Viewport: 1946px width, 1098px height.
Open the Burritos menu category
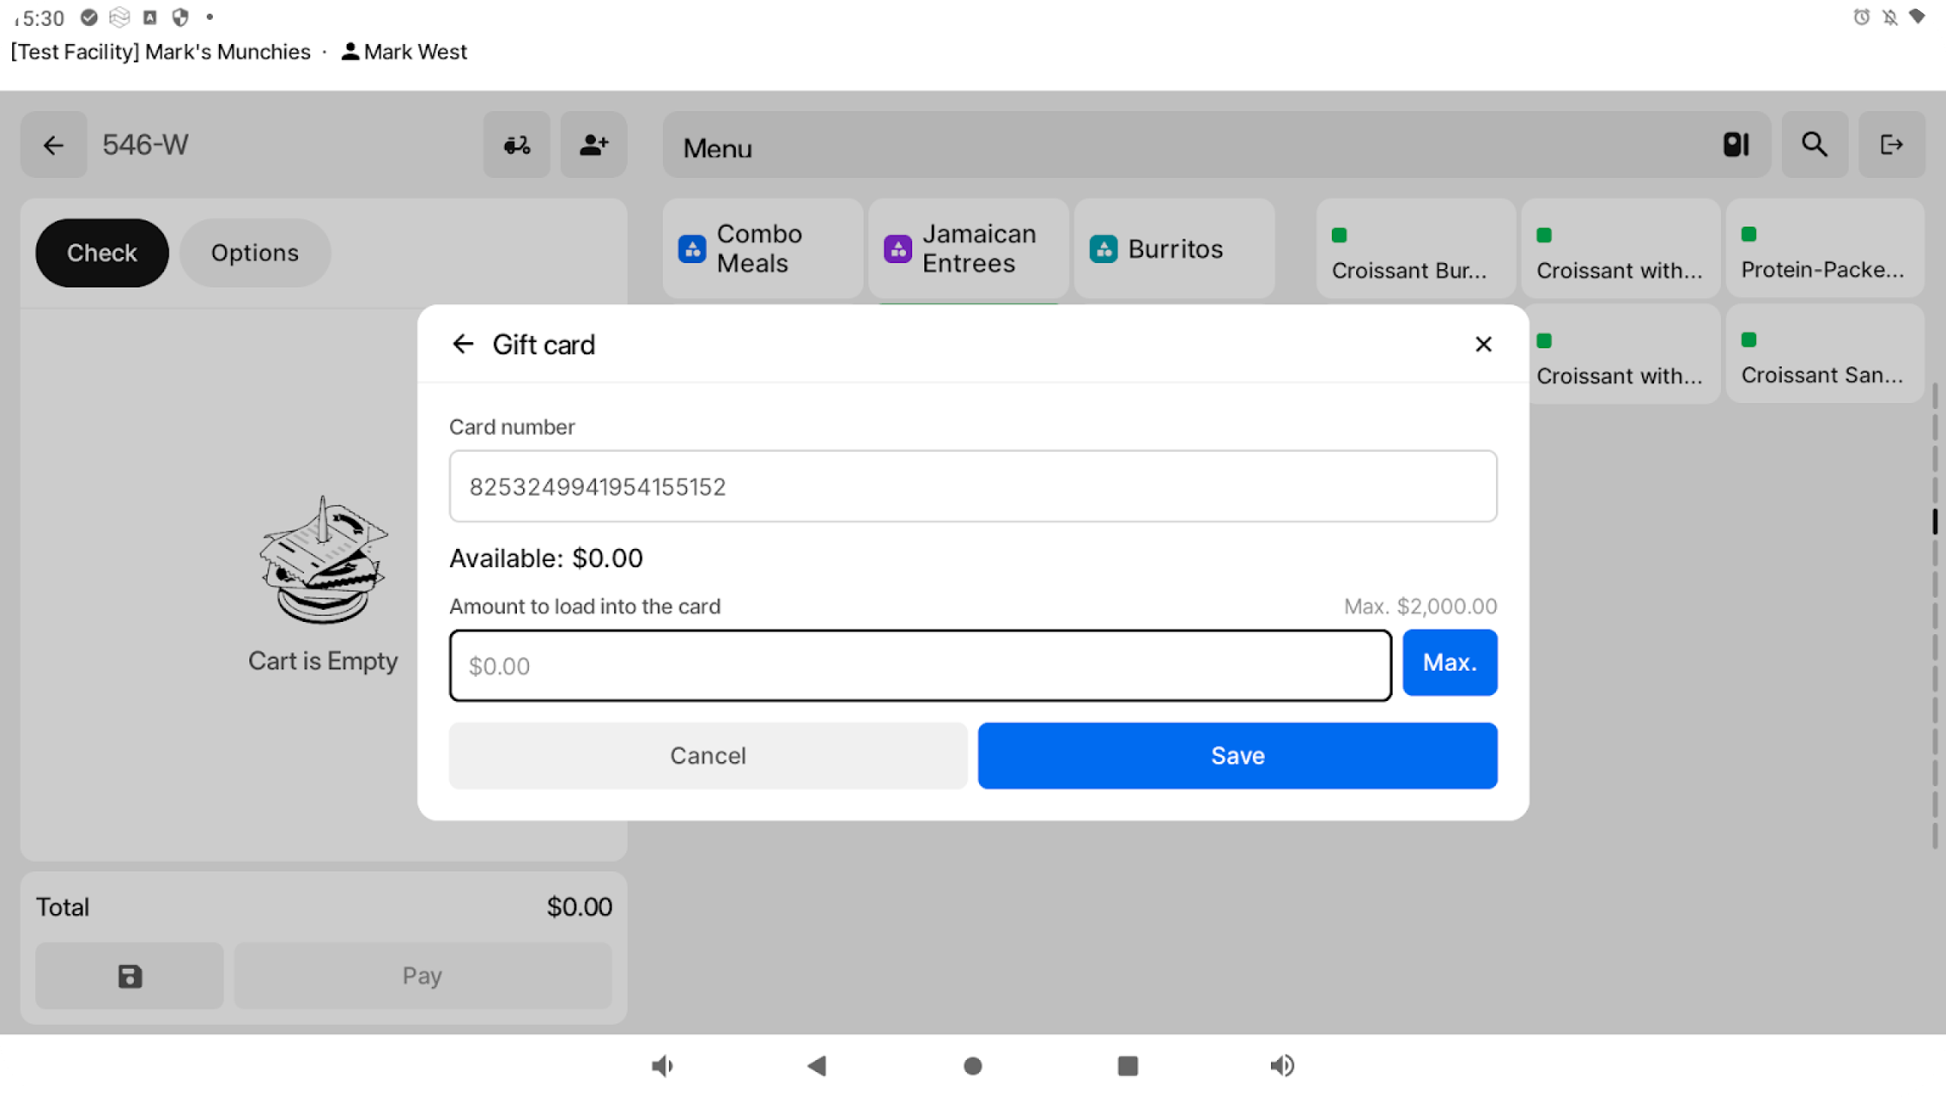point(1174,249)
